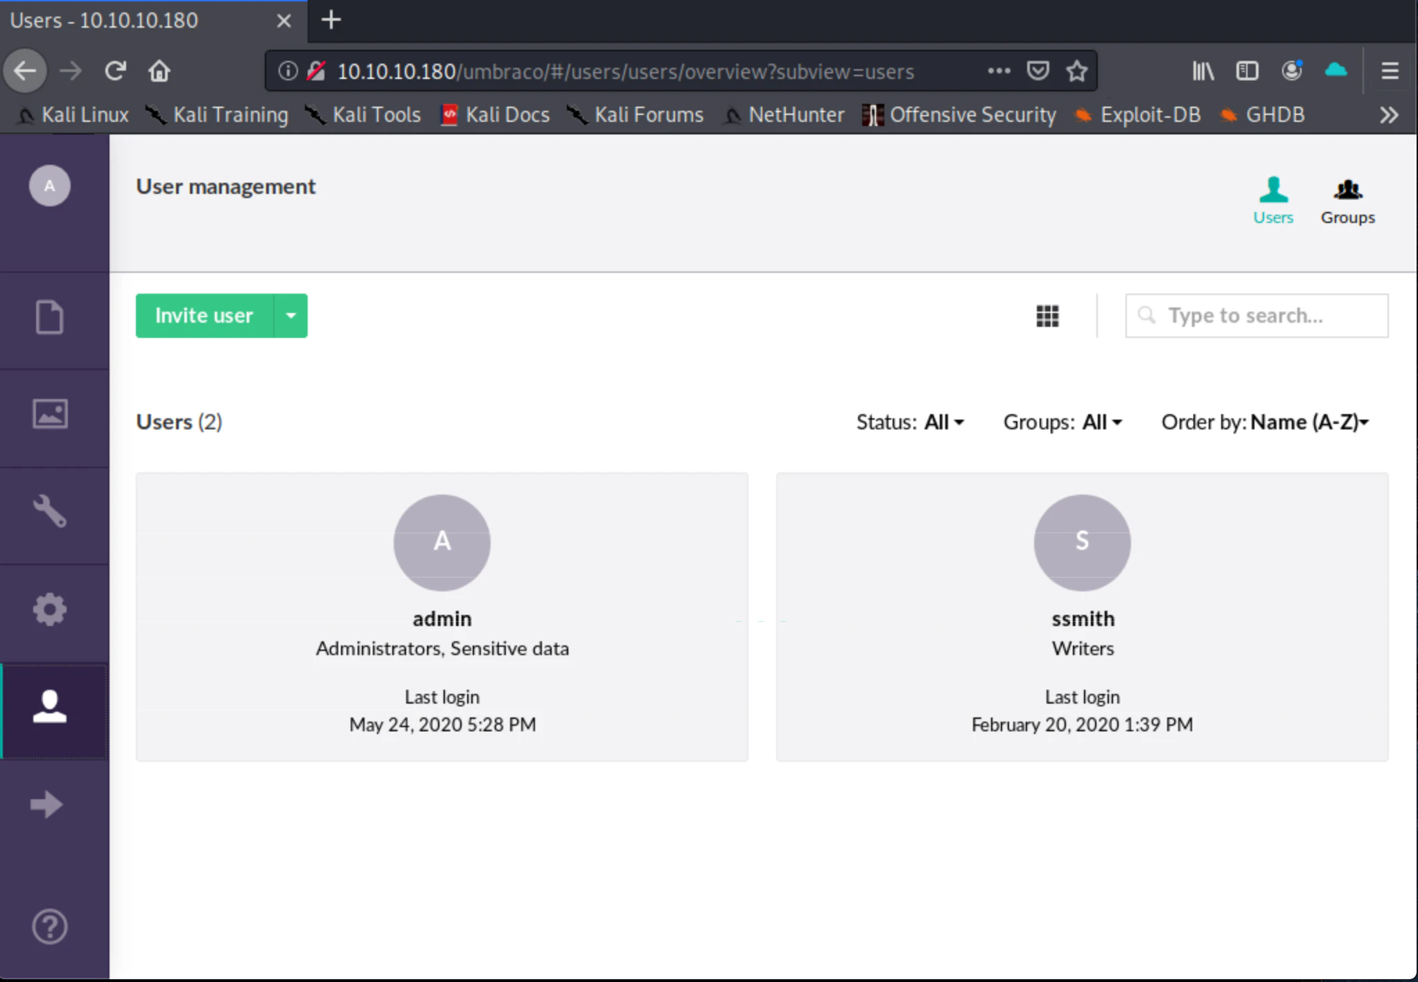Open the Order by Name dropdown
The width and height of the screenshot is (1418, 982).
coord(1265,422)
